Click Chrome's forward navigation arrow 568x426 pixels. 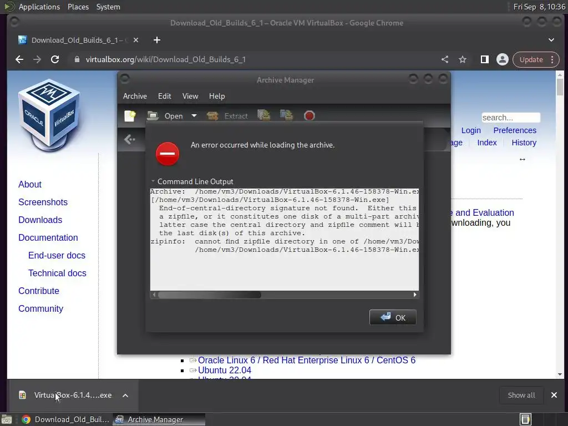37,59
